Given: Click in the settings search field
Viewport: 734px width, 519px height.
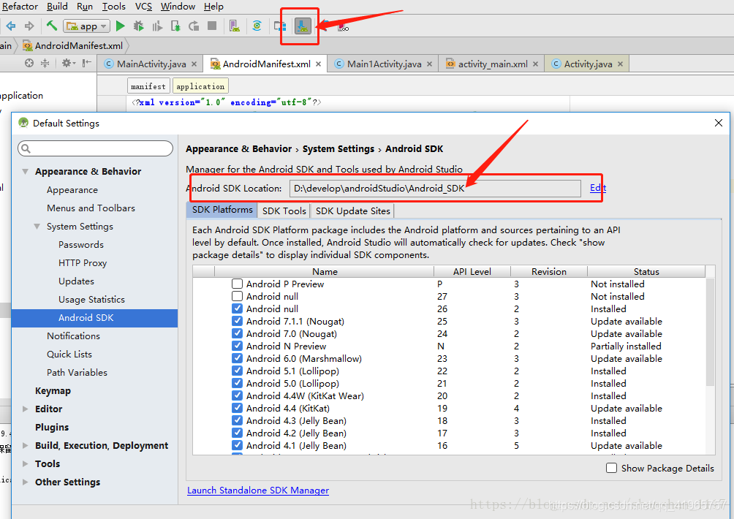Looking at the screenshot, I should [95, 148].
